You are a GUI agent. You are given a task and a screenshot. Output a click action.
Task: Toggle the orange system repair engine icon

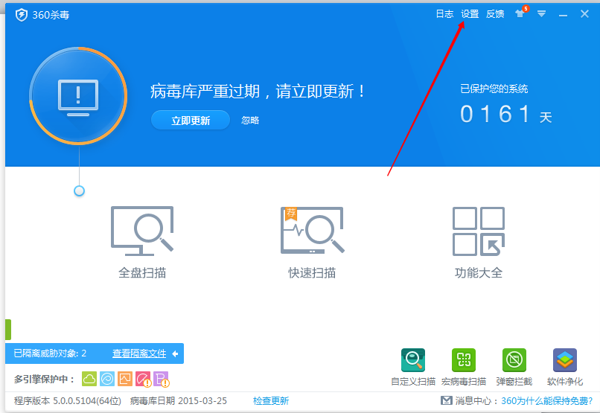[x=125, y=379]
